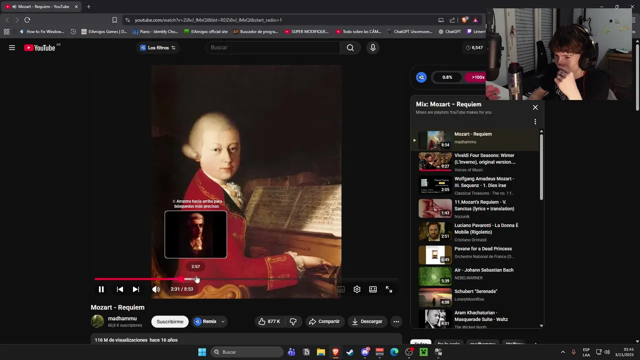Go to the YouTube home logo

pos(39,48)
